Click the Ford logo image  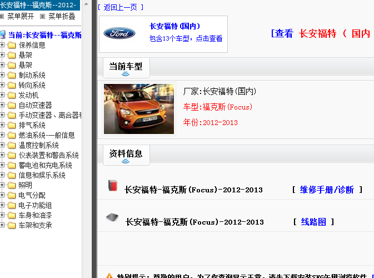point(119,33)
